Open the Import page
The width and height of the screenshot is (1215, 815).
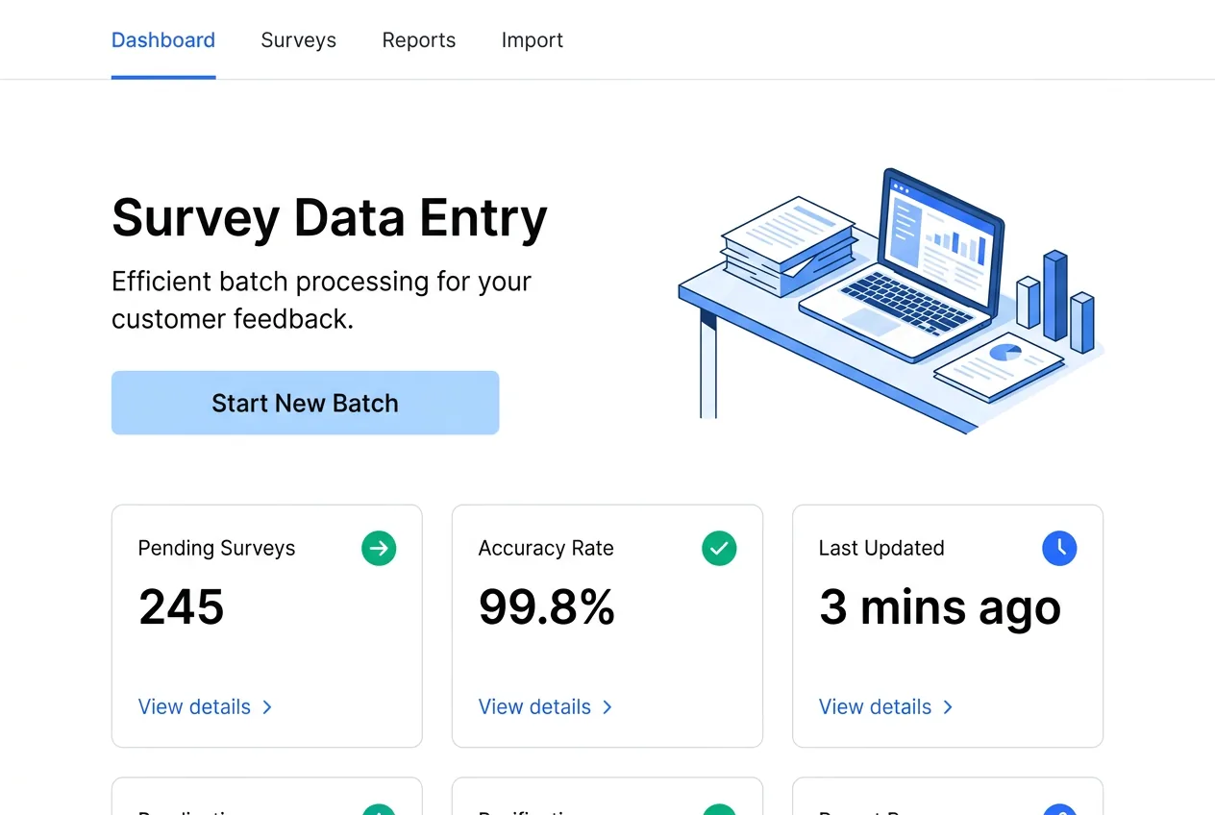coord(532,39)
